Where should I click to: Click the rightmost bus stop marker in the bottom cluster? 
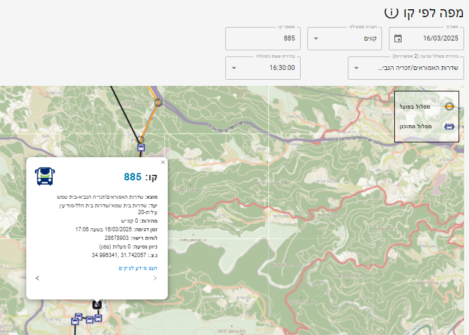point(98,318)
